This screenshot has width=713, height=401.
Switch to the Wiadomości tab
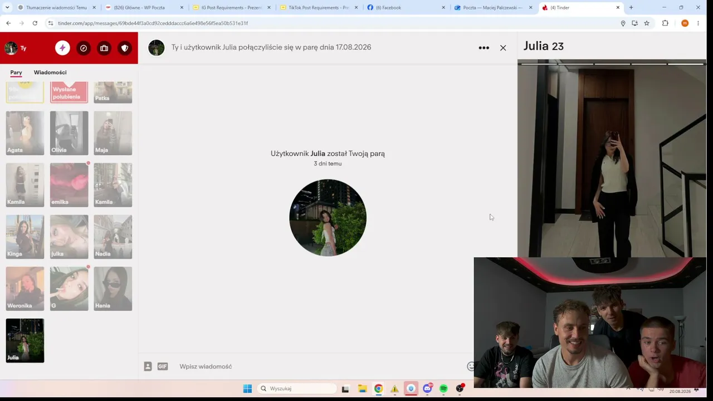click(x=50, y=72)
